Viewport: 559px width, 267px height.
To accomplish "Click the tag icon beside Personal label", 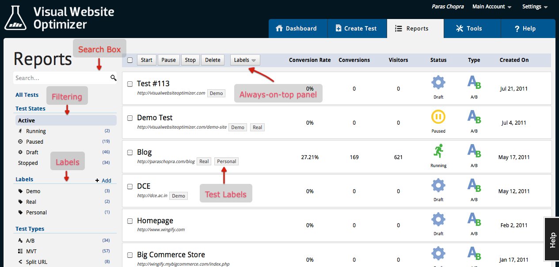I will click(20, 213).
